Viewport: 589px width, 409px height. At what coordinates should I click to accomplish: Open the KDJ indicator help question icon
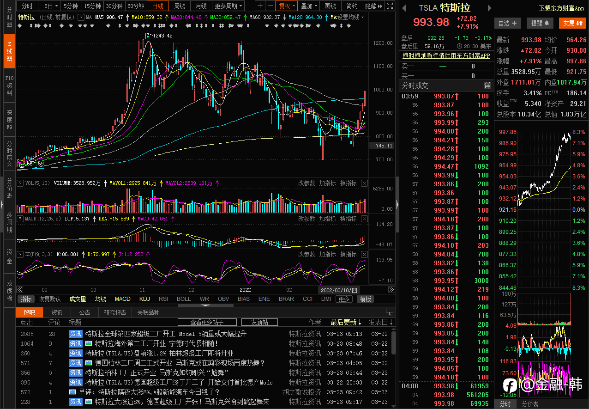pyautogui.click(x=20, y=254)
